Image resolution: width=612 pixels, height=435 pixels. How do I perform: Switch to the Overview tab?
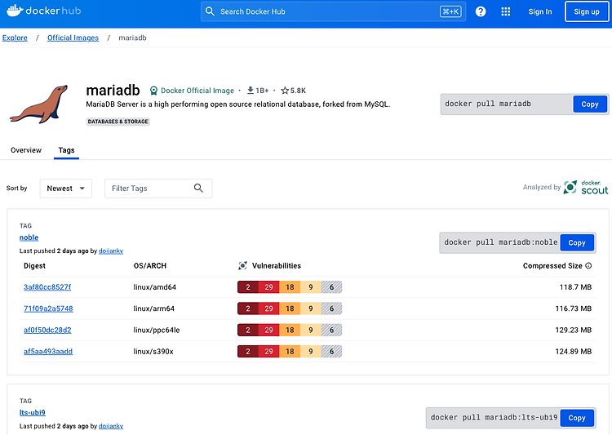coord(26,150)
